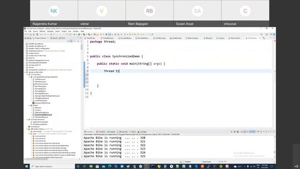The height and width of the screenshot is (169, 300).
Task: Open Microsoft Store from the taskbar
Action: (x=97, y=166)
